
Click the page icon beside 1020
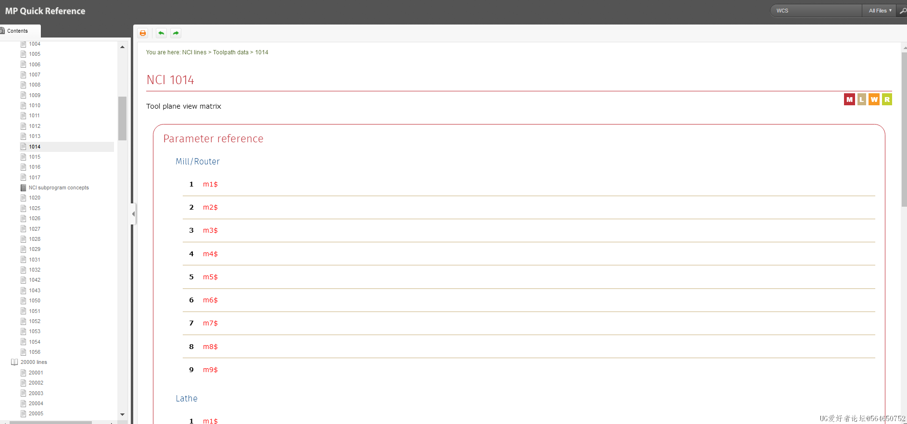[23, 198]
